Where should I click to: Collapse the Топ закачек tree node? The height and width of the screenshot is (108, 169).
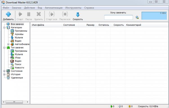pos(4,48)
